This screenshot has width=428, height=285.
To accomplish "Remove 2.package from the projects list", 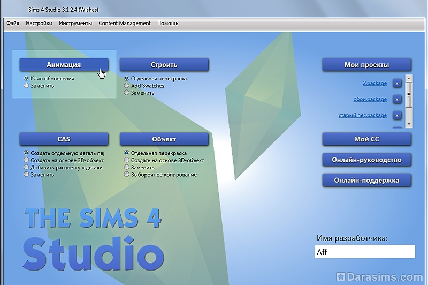I will coord(397,83).
